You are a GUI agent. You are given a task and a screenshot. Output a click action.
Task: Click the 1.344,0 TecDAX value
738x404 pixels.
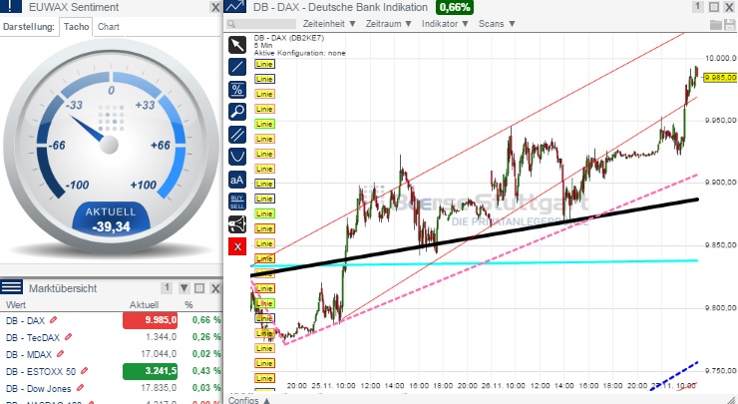coord(161,337)
